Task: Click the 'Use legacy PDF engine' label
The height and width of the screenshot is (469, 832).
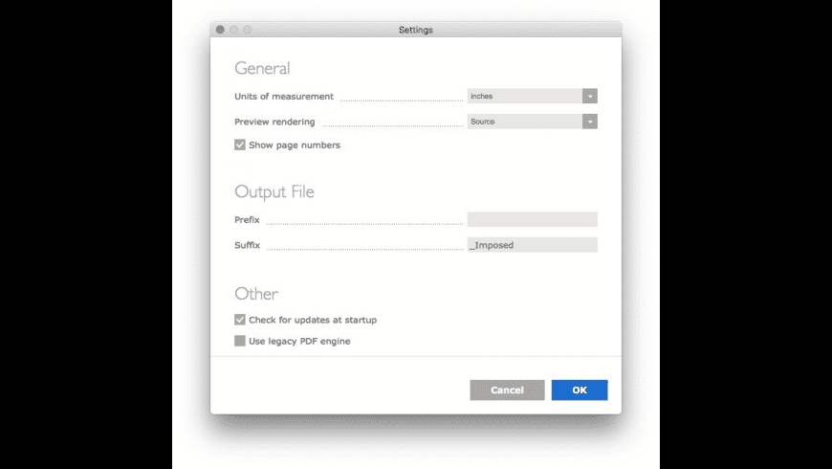Action: pos(299,341)
